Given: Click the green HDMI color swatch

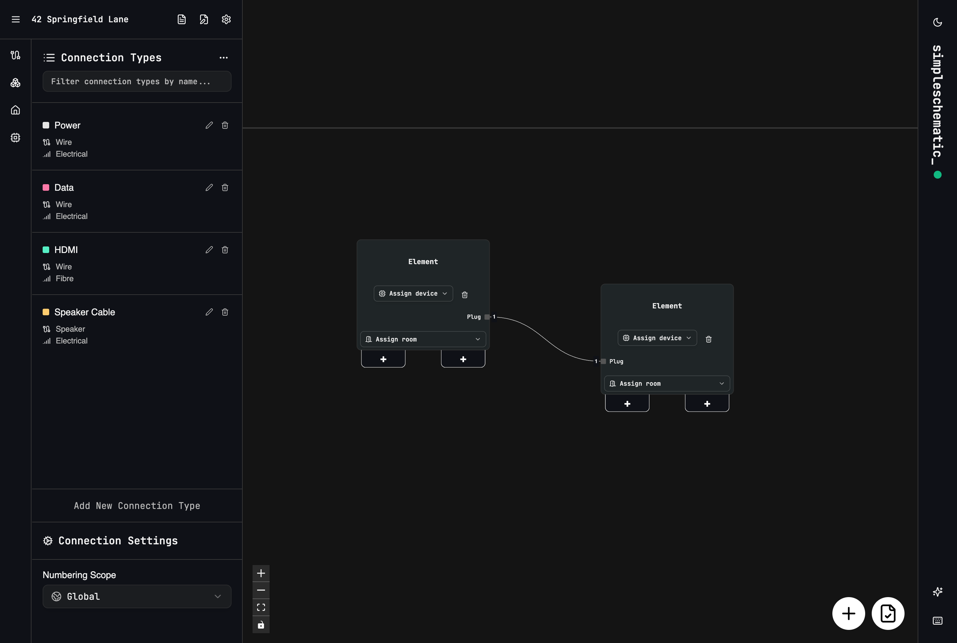Looking at the screenshot, I should [x=46, y=249].
